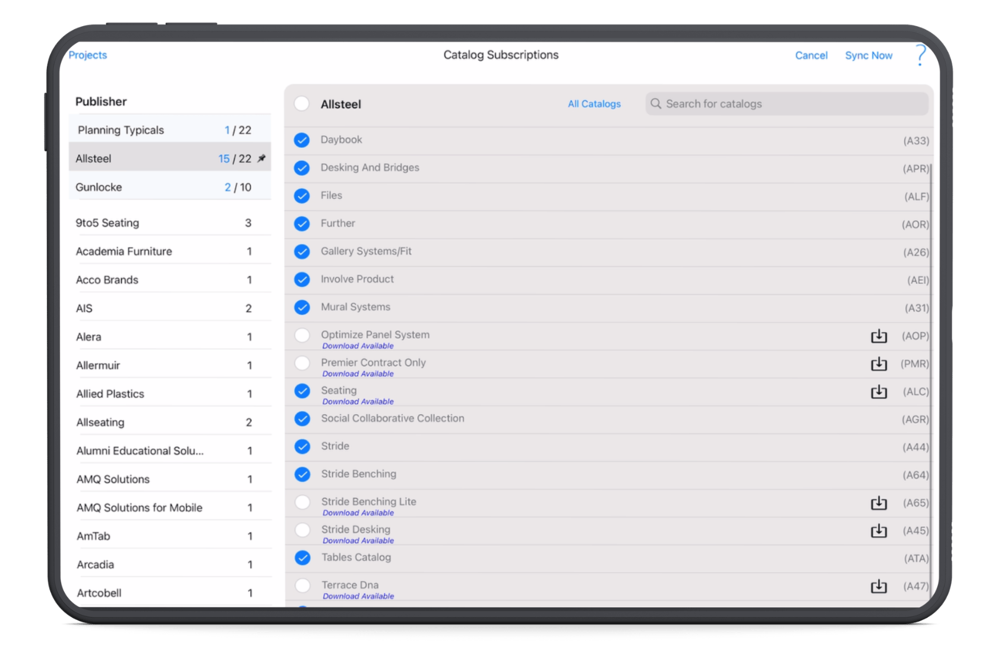
Task: Download the Stride Benching Lite catalog
Action: pyautogui.click(x=879, y=503)
